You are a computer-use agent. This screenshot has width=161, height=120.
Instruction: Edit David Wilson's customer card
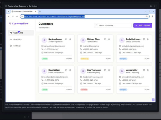66,70
